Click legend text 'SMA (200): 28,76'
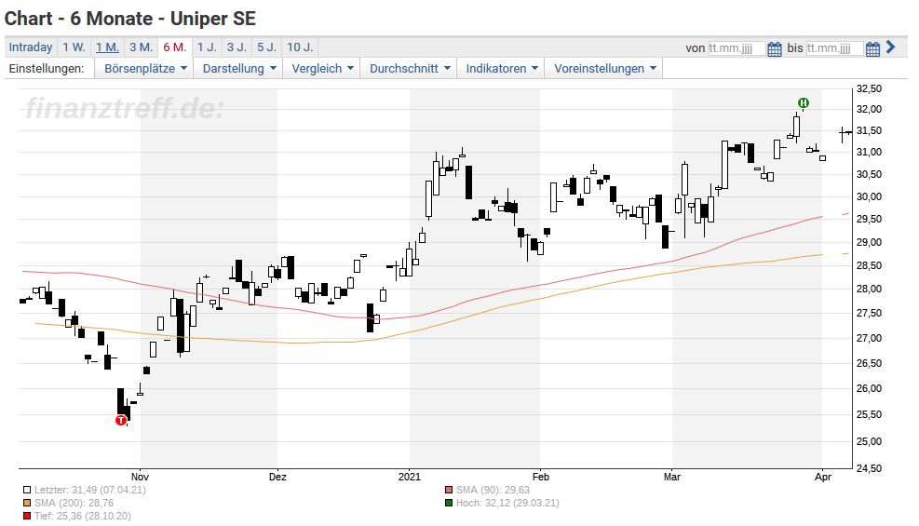Viewport: 919px width, 526px height. click(x=74, y=503)
